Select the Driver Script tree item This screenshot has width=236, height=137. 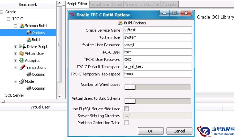coord(37,47)
